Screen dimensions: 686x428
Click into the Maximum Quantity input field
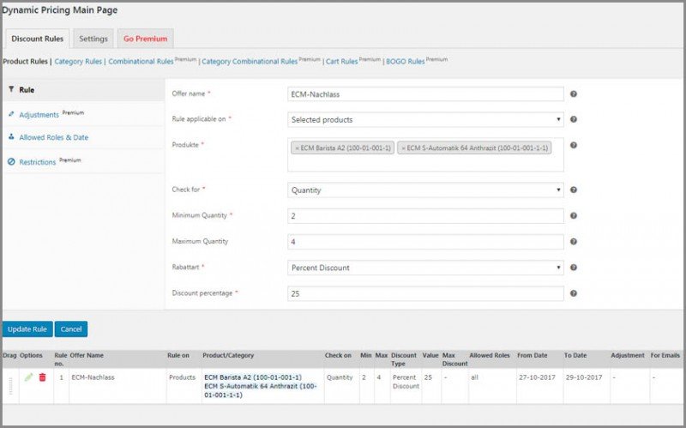(425, 242)
